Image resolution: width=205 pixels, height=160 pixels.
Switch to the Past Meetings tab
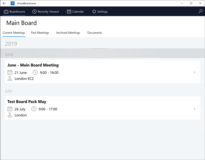pyautogui.click(x=40, y=33)
